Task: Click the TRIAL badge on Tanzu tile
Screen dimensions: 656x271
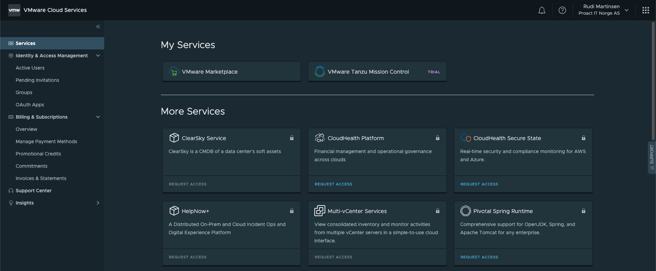Action: (x=434, y=72)
